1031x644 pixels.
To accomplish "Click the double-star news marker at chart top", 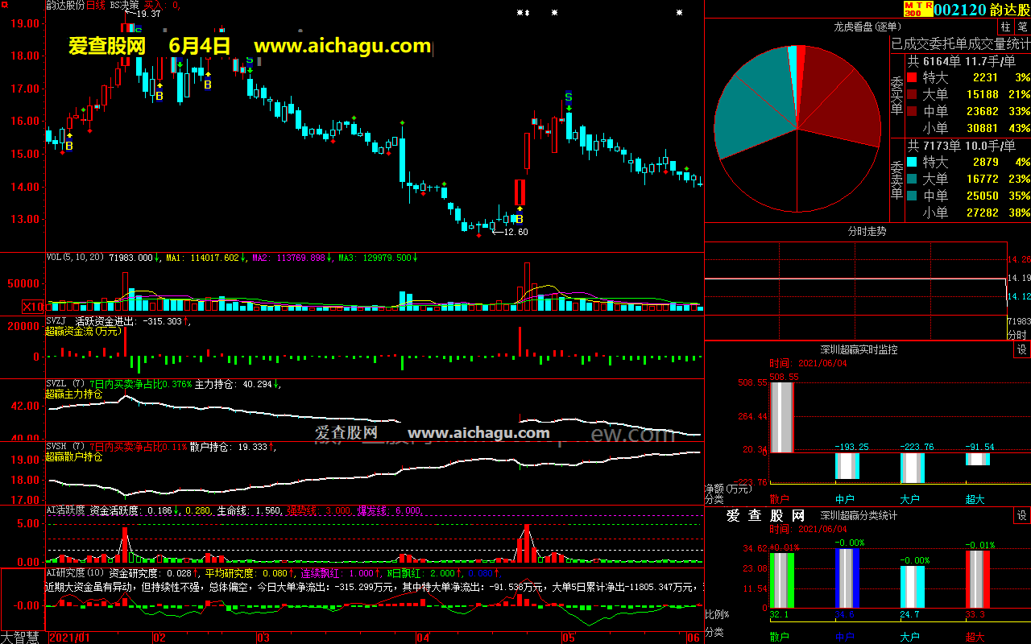I will (x=523, y=13).
